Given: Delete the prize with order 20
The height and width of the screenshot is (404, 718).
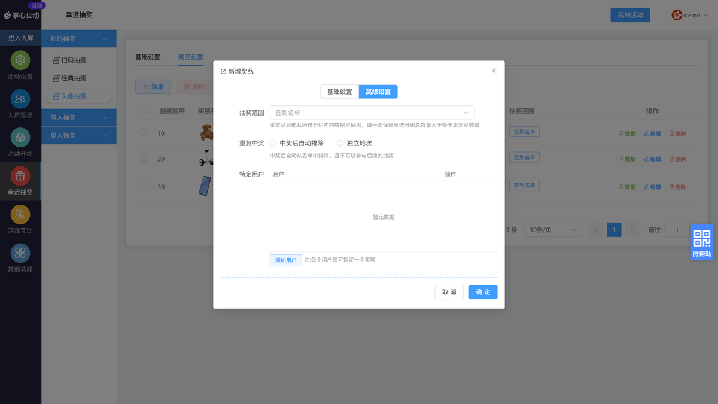Looking at the screenshot, I should tap(677, 159).
